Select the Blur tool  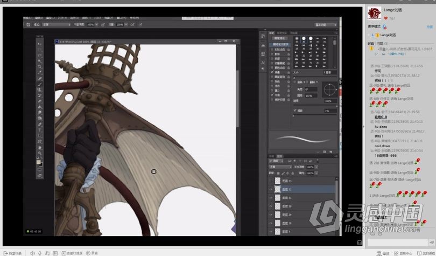pyautogui.click(x=39, y=113)
